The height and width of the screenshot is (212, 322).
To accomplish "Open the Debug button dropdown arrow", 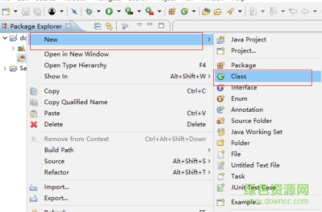I will point(99,12).
